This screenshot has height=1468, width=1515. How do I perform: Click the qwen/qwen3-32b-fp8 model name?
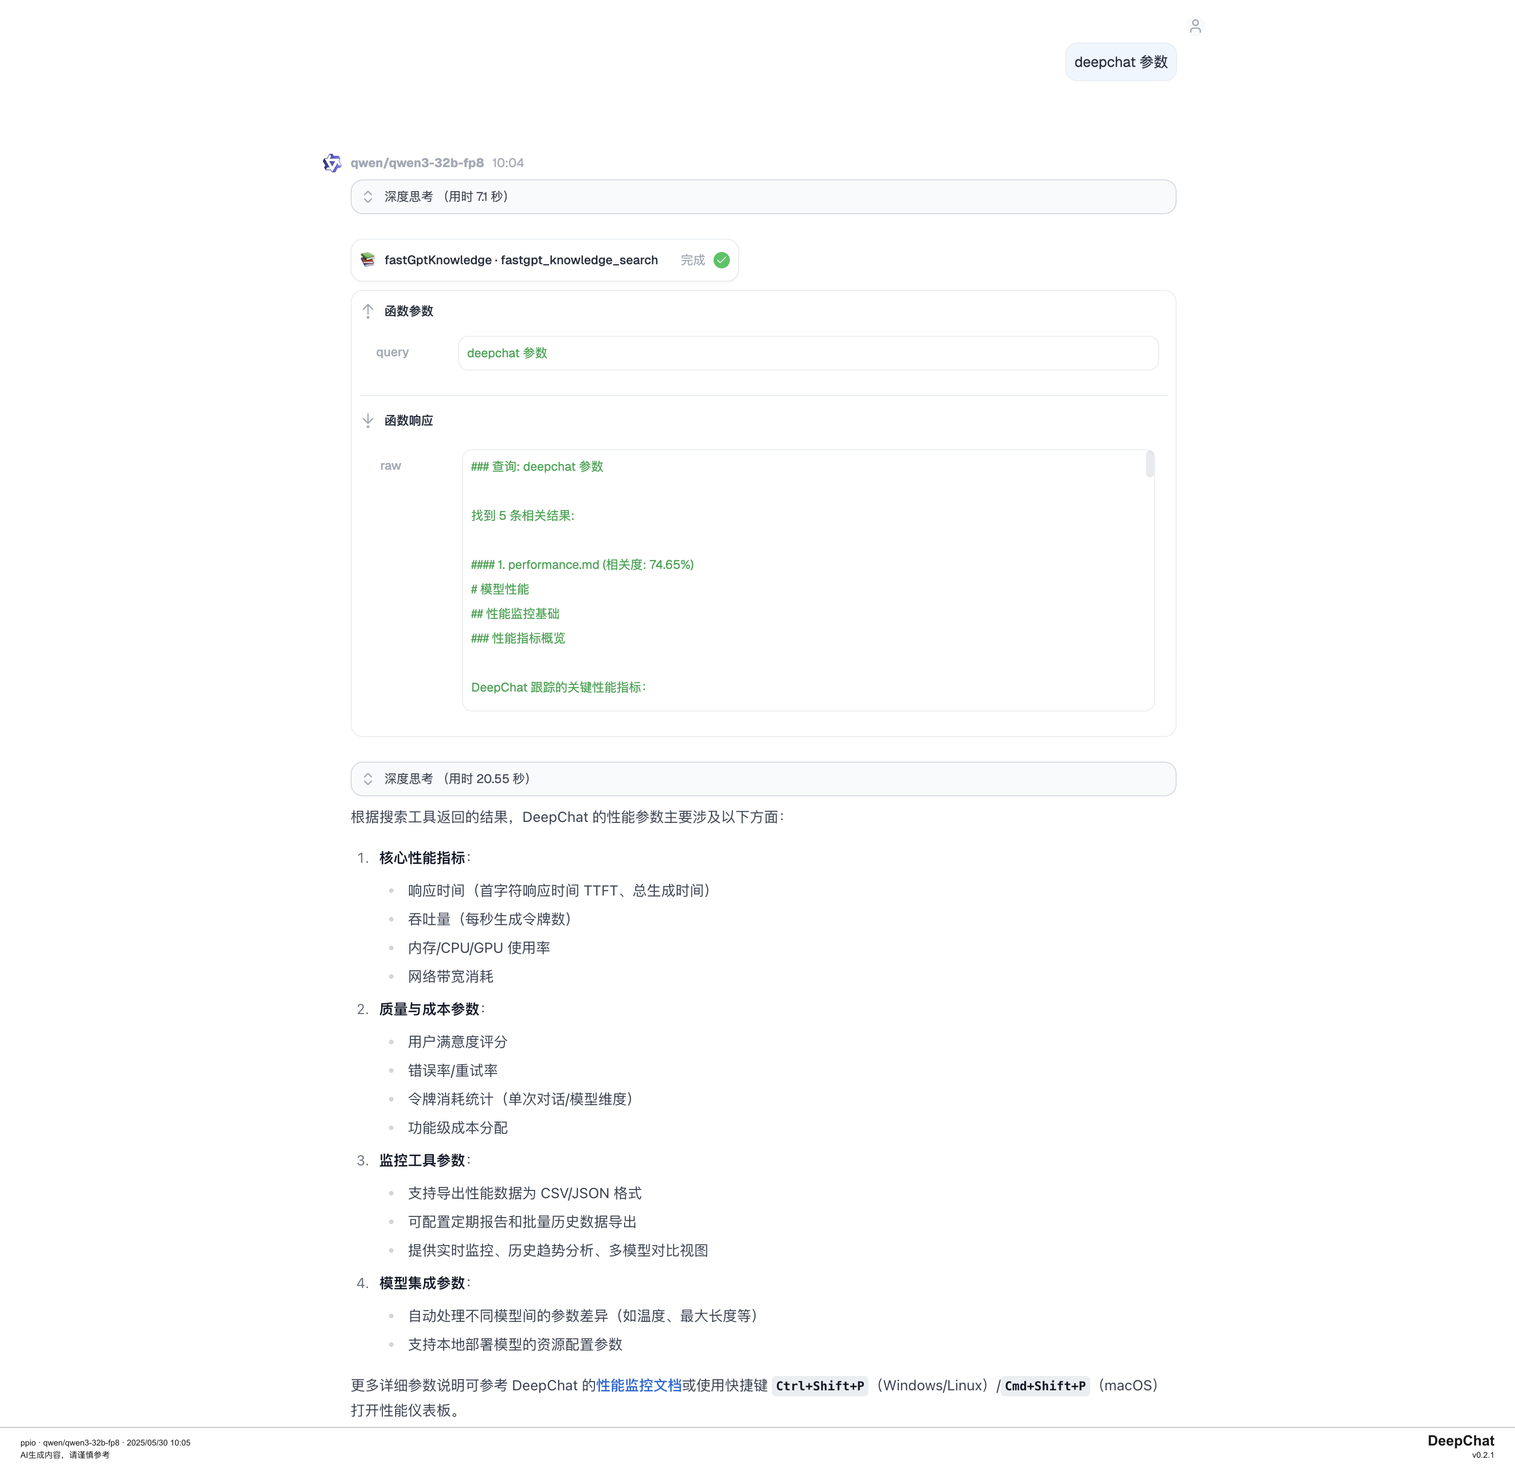click(x=417, y=163)
